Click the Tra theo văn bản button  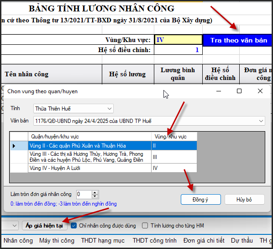point(238,40)
